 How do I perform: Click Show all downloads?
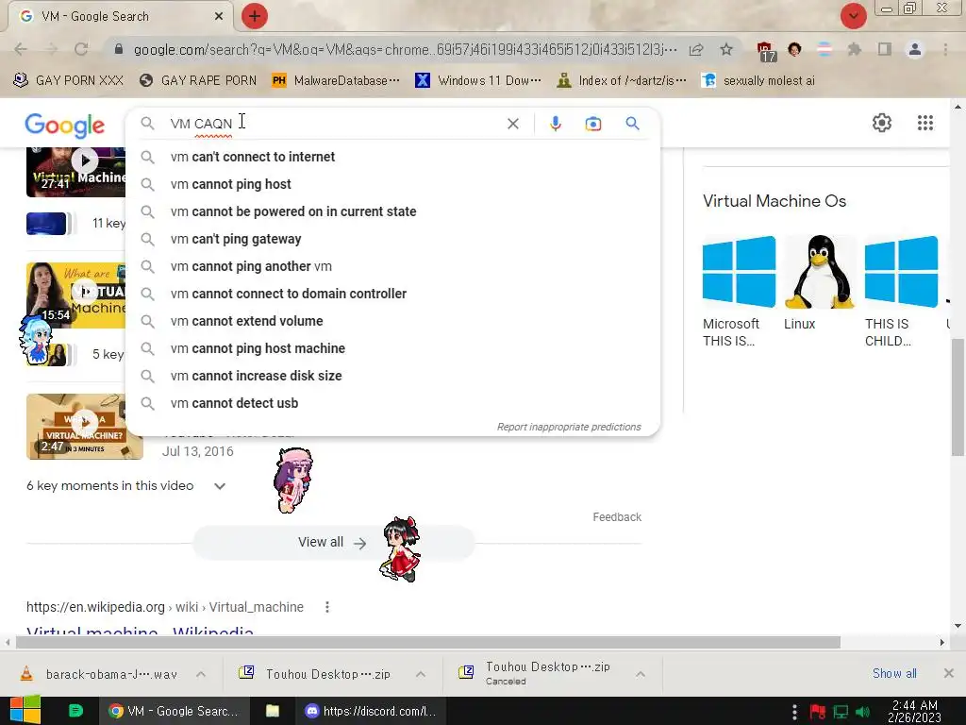pyautogui.click(x=894, y=673)
